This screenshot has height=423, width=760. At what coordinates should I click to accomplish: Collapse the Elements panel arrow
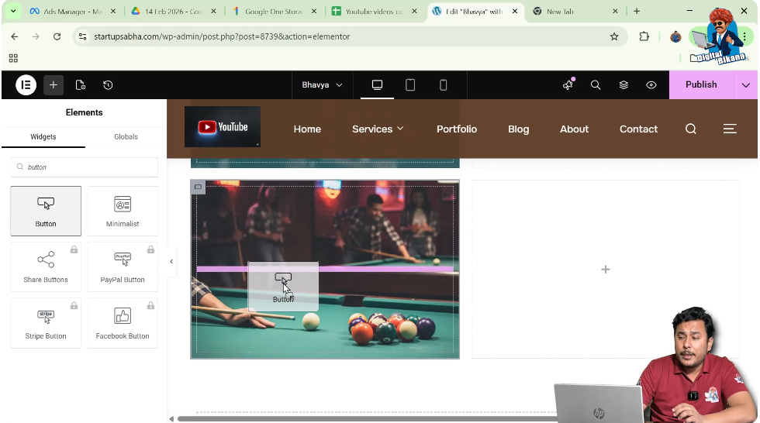tap(171, 261)
